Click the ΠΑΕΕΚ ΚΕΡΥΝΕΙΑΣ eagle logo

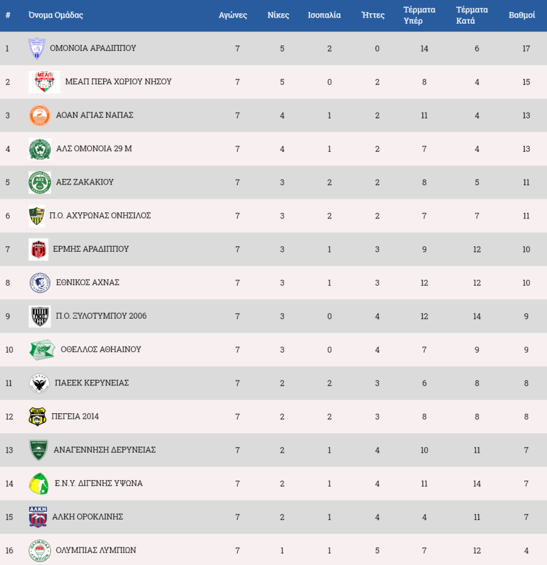(40, 383)
